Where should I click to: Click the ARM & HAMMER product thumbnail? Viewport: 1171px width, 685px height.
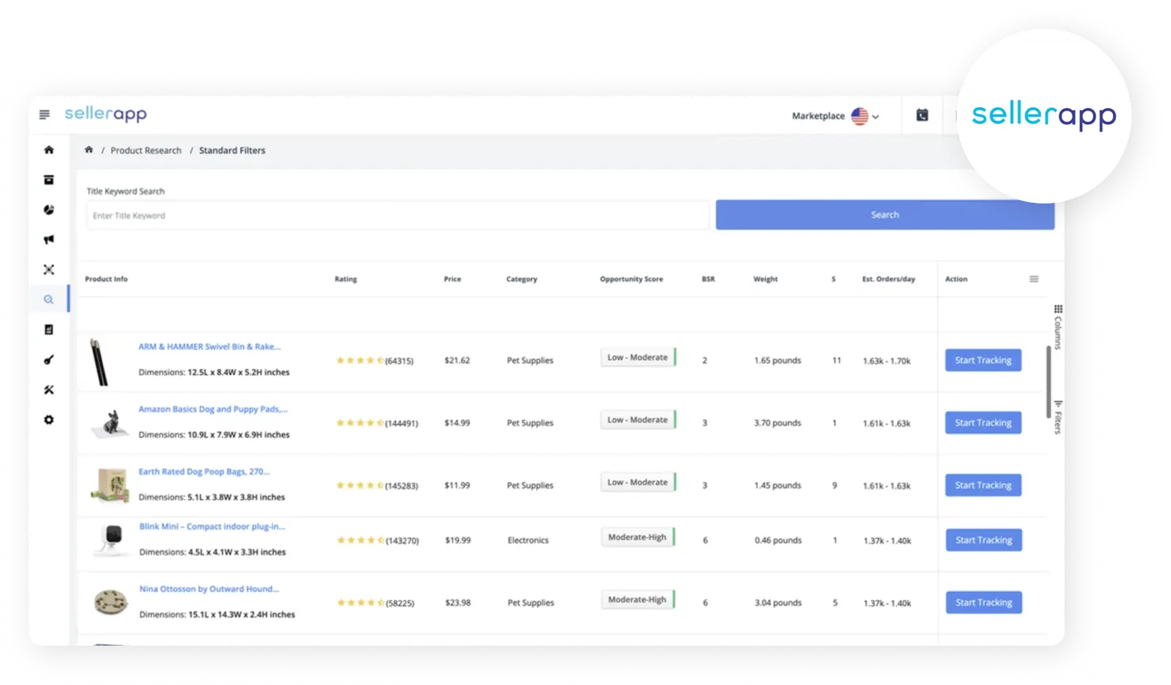[99, 362]
